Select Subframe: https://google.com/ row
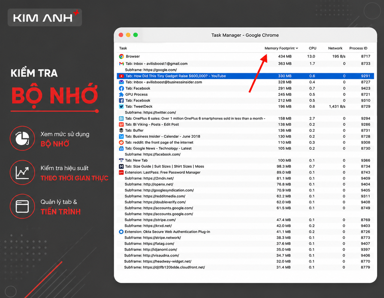This screenshot has width=384, height=298. coord(245,70)
